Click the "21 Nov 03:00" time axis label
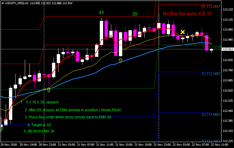This screenshot has width=234, height=148. tap(67, 145)
